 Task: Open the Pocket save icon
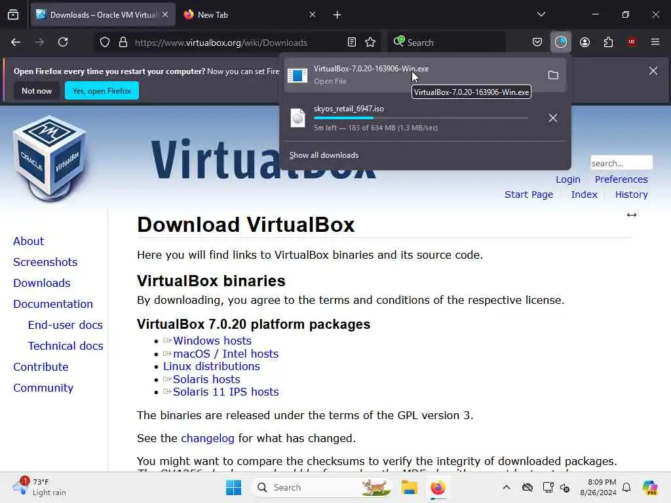537,42
